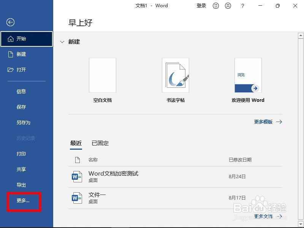304x228 pixels.
Task: Click the 8月24日 modified date
Action: pyautogui.click(x=237, y=176)
